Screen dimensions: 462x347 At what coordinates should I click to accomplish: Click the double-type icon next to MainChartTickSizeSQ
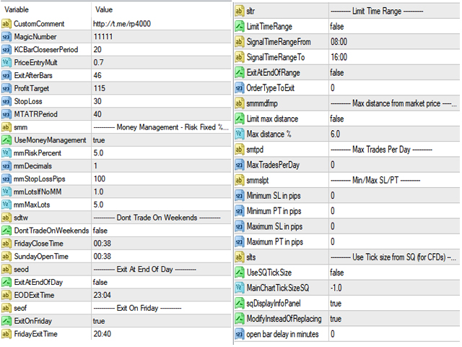point(240,288)
